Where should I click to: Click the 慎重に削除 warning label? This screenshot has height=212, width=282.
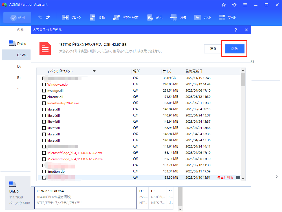(x=225, y=178)
